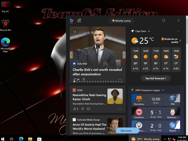Switch to the Play games chess tab
The image size is (188, 141).
(x=79, y=21)
